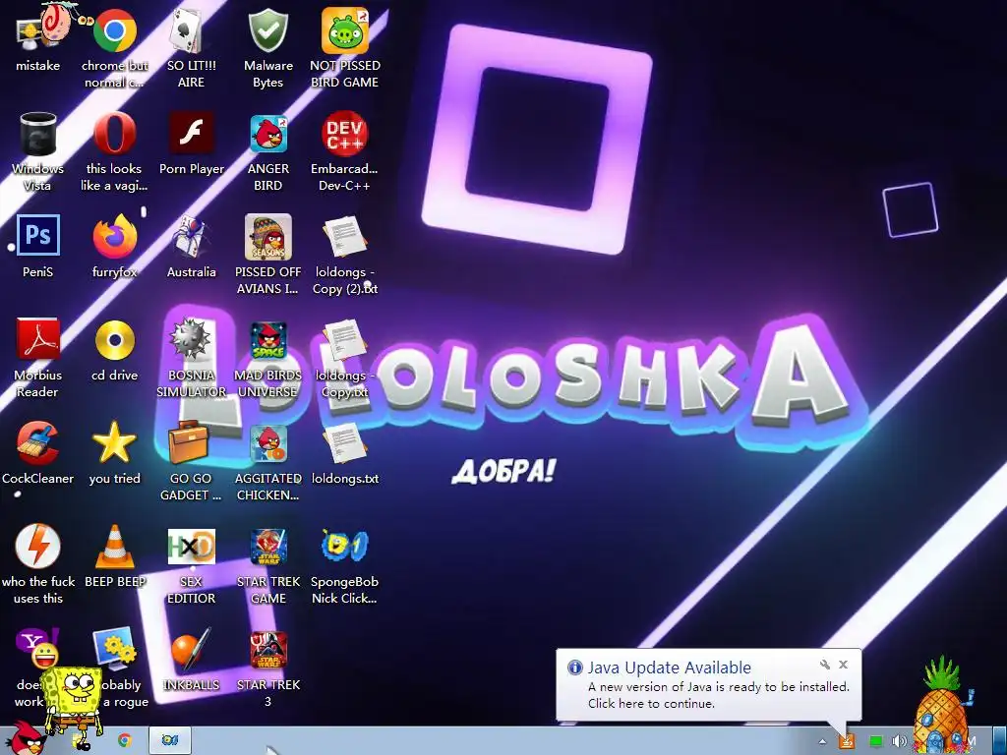
Task: Click Chrome icon pinned on taskbar
Action: pos(125,740)
